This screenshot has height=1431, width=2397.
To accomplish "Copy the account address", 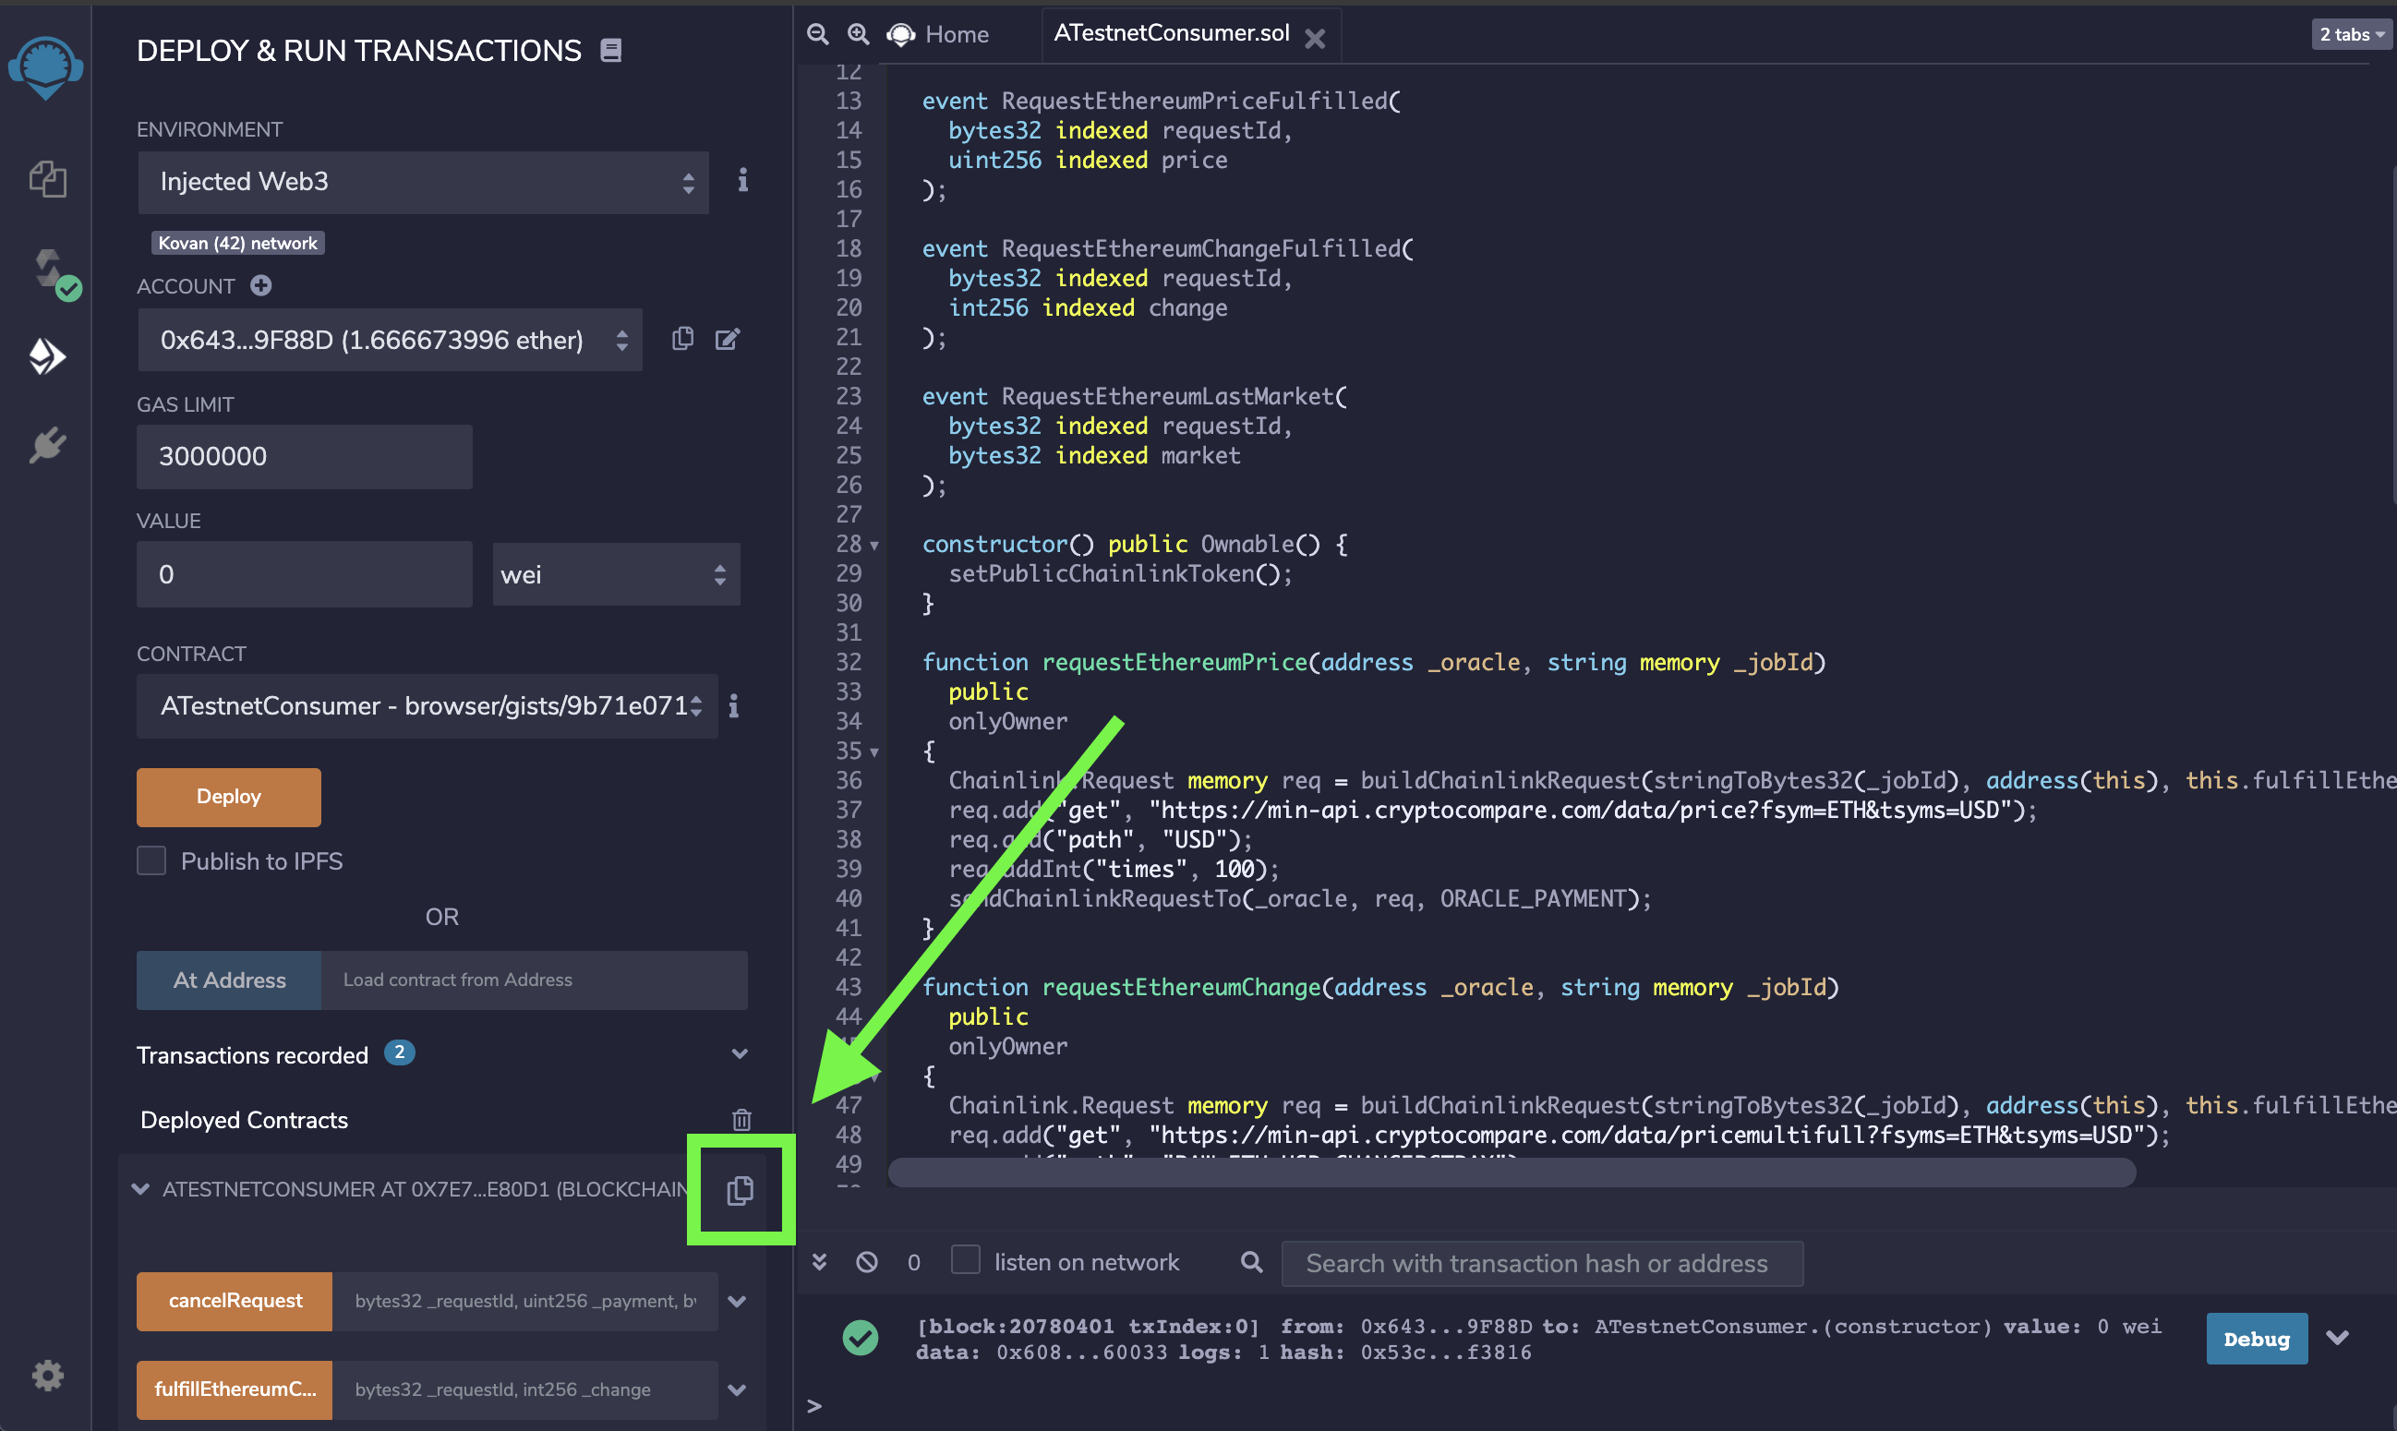I will pos(682,340).
